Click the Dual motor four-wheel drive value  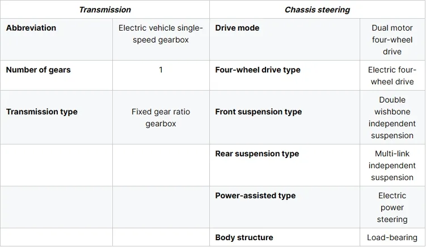pyautogui.click(x=392, y=40)
